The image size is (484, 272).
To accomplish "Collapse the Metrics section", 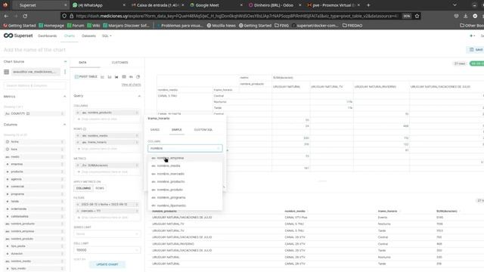I will click(x=64, y=97).
